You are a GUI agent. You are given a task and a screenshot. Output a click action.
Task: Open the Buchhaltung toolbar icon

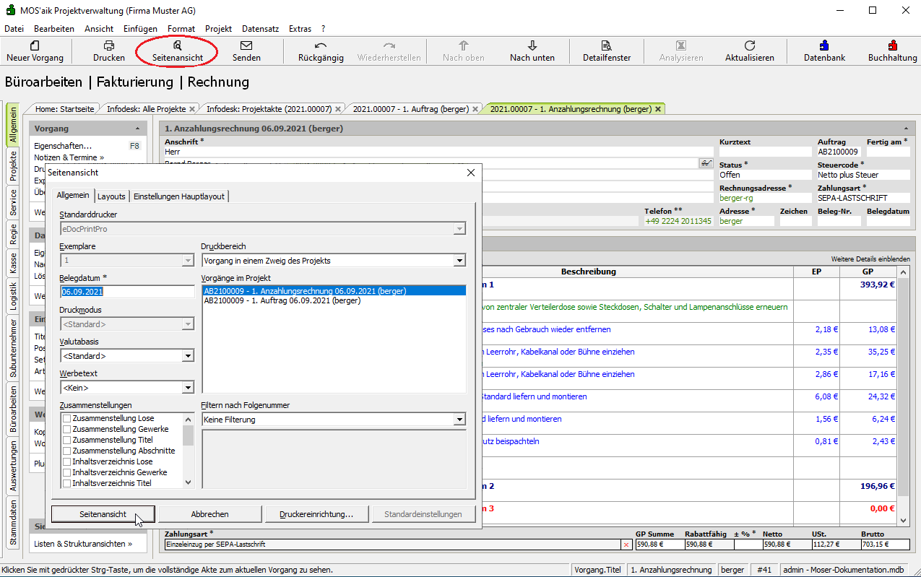(x=892, y=45)
